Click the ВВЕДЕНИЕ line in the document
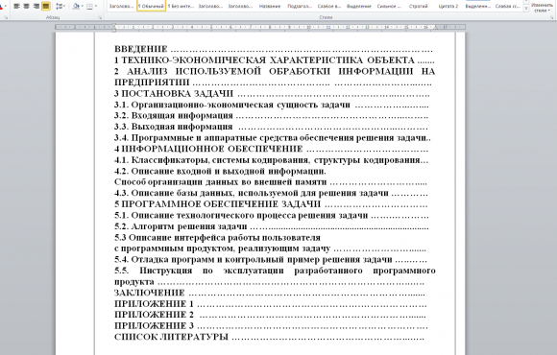The image size is (557, 355). (274, 49)
